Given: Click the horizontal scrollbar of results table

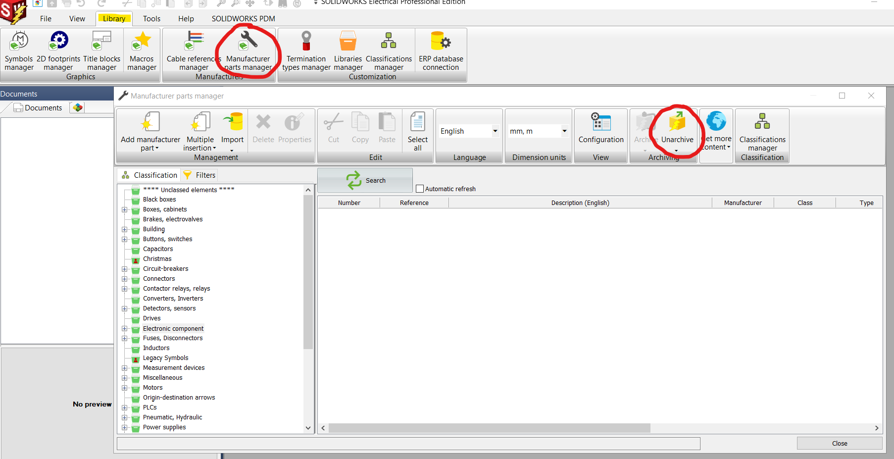Looking at the screenshot, I should 490,428.
